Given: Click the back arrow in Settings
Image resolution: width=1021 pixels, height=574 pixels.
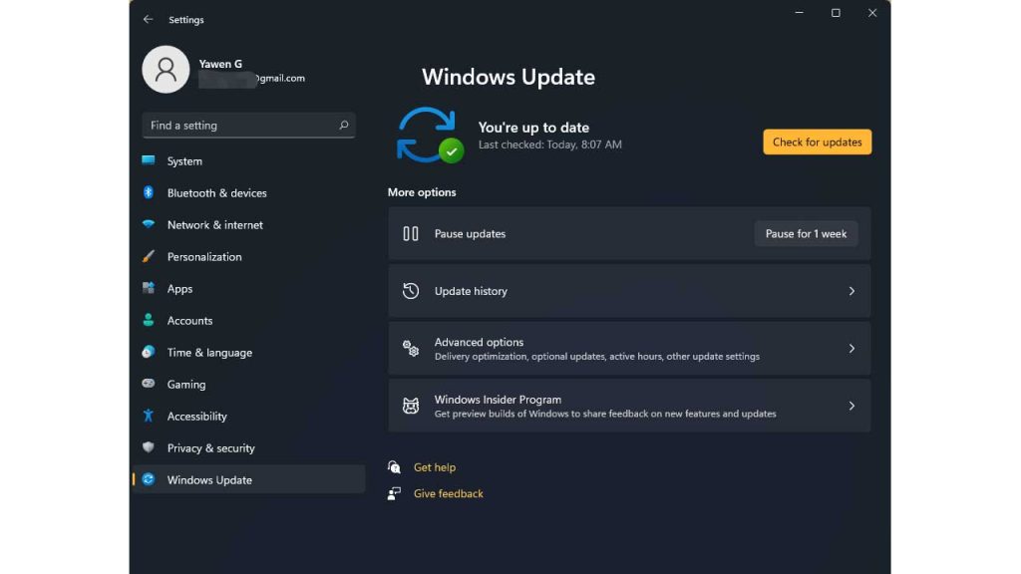Looking at the screenshot, I should [x=149, y=20].
